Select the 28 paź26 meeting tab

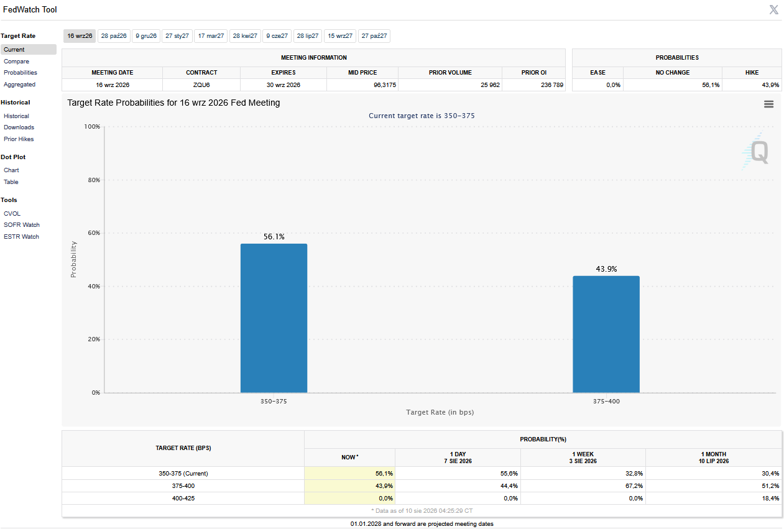point(114,36)
